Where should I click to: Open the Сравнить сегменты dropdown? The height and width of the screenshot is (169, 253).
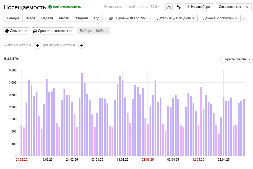[53, 31]
